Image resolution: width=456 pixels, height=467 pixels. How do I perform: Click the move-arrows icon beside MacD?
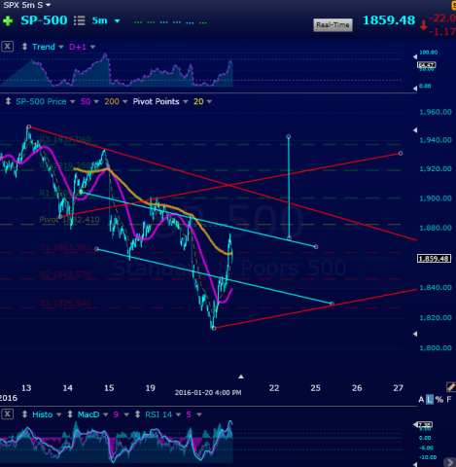point(70,414)
